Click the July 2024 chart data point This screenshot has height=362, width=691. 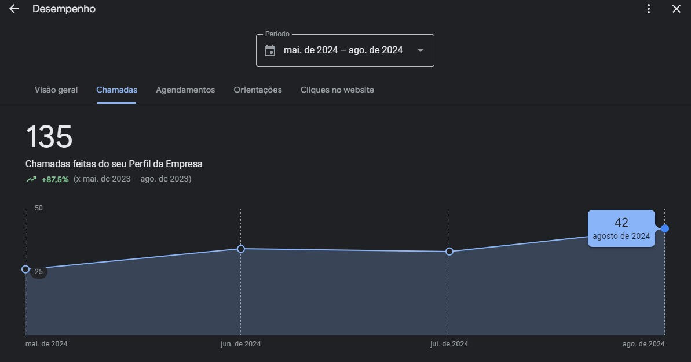tap(449, 252)
